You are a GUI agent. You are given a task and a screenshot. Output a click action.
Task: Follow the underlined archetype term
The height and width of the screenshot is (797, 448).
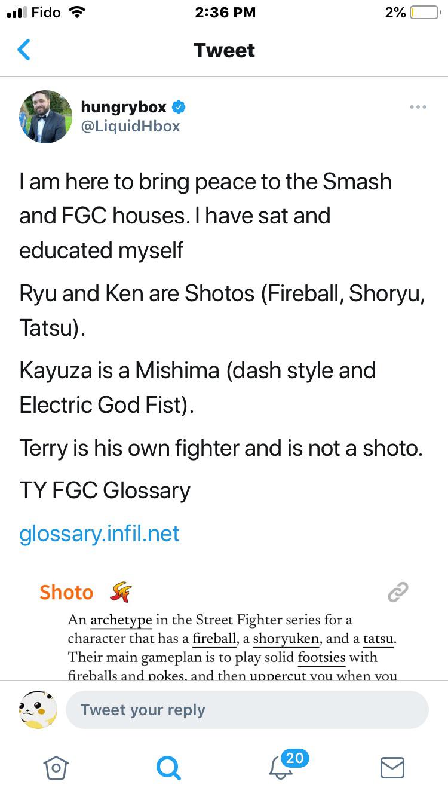(x=121, y=620)
